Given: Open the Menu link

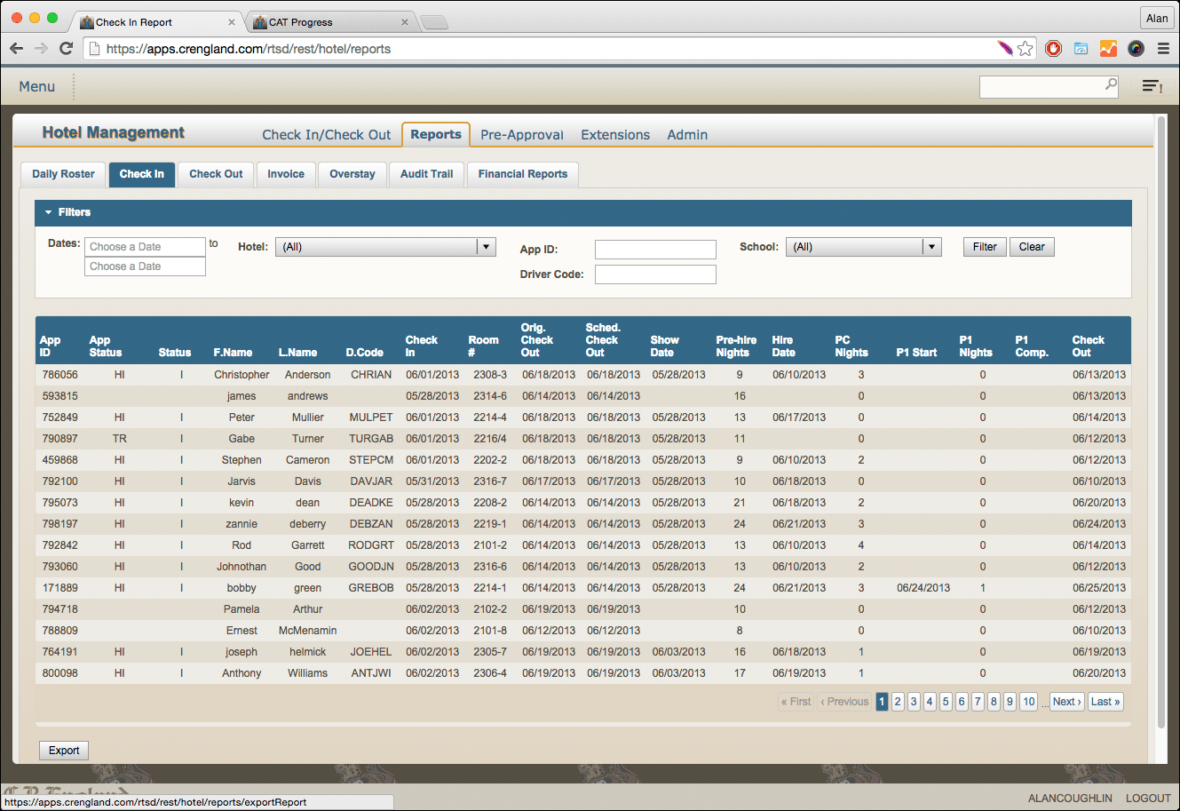Looking at the screenshot, I should (x=37, y=86).
